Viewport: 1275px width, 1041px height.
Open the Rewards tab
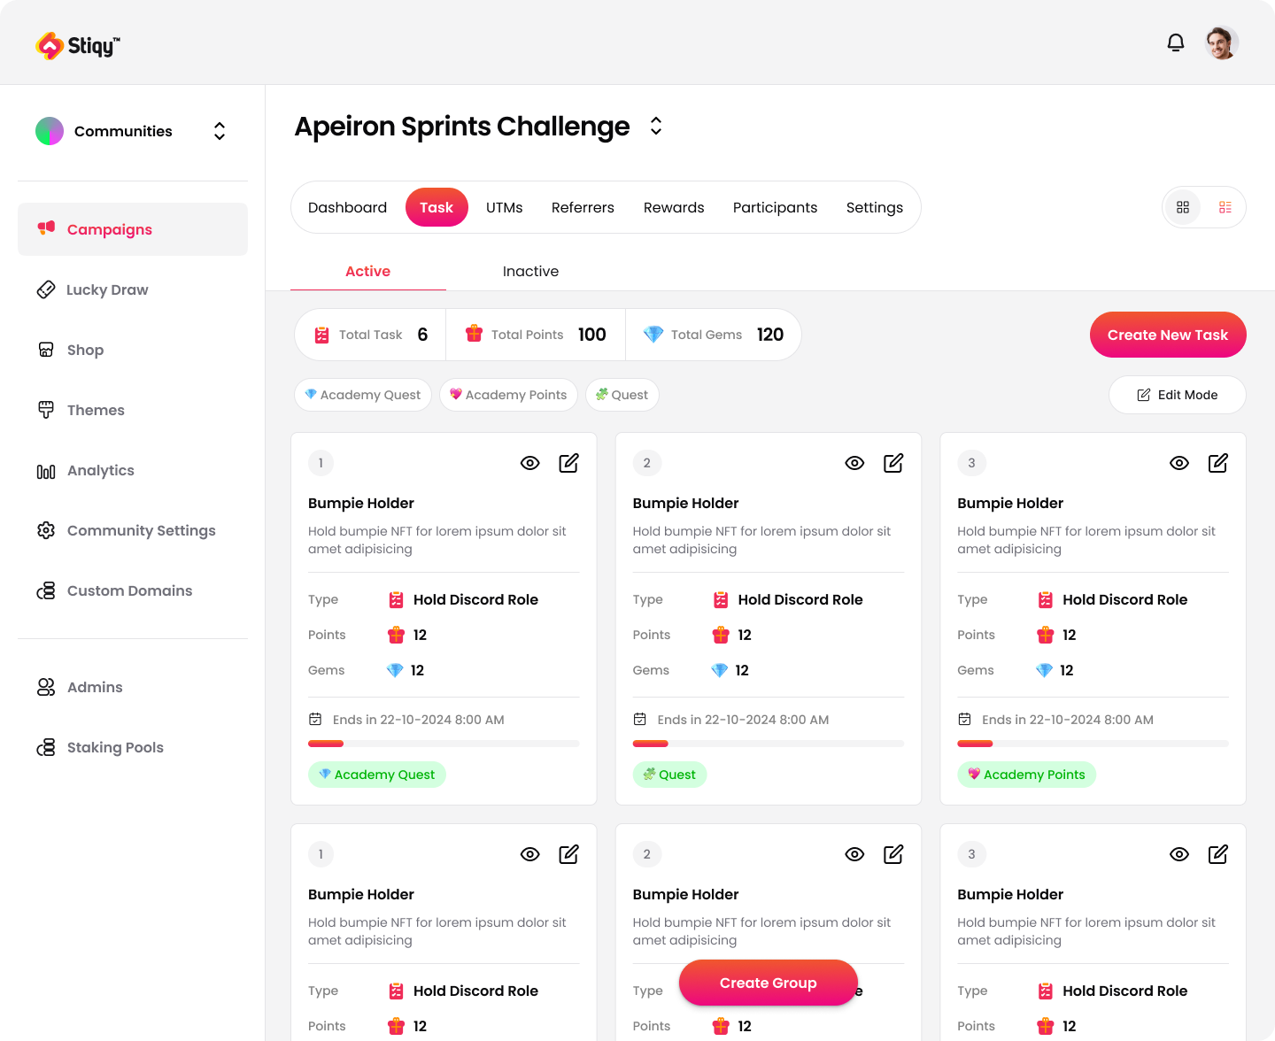[674, 207]
